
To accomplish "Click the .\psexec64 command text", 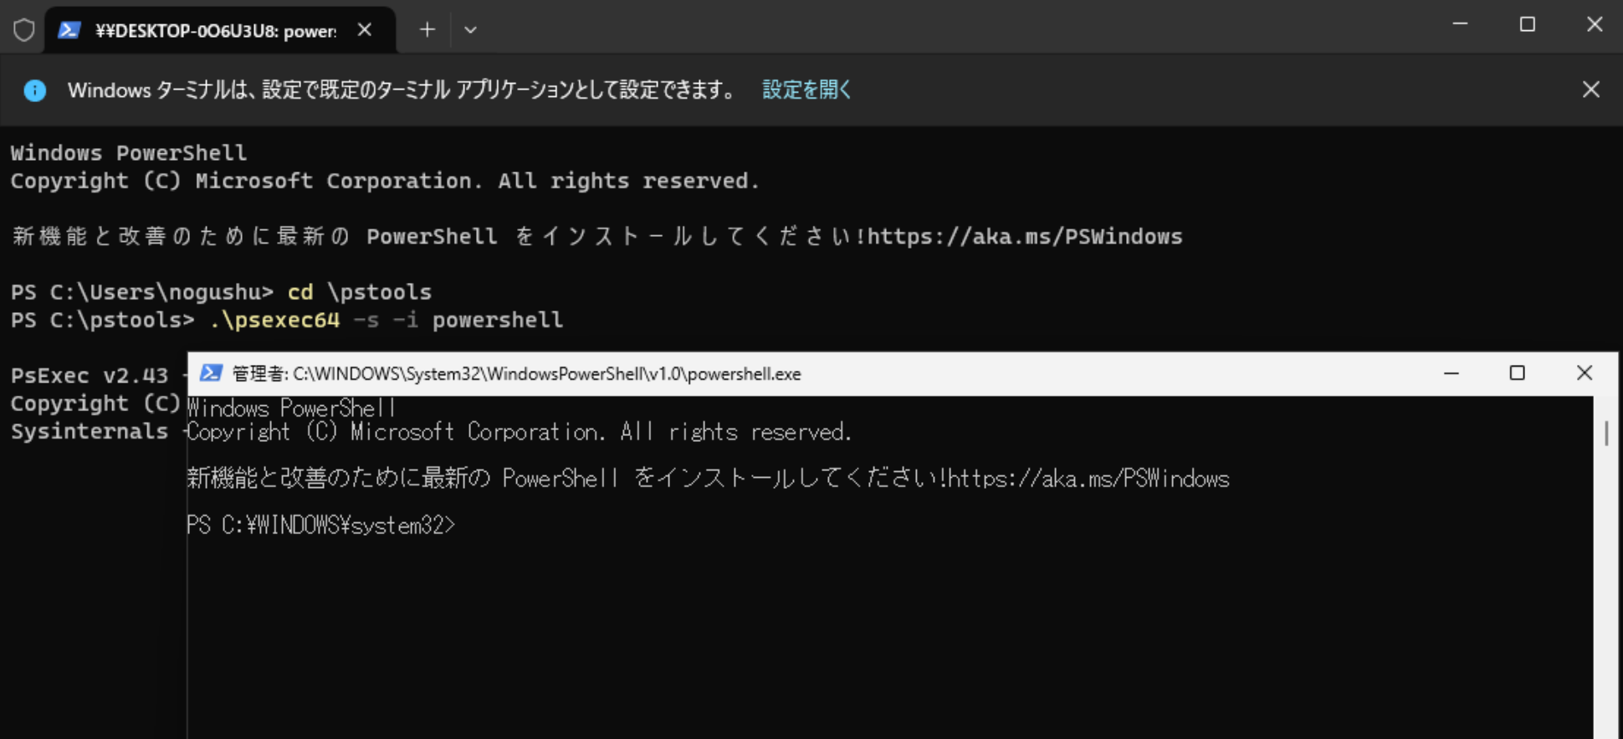I will click(274, 320).
